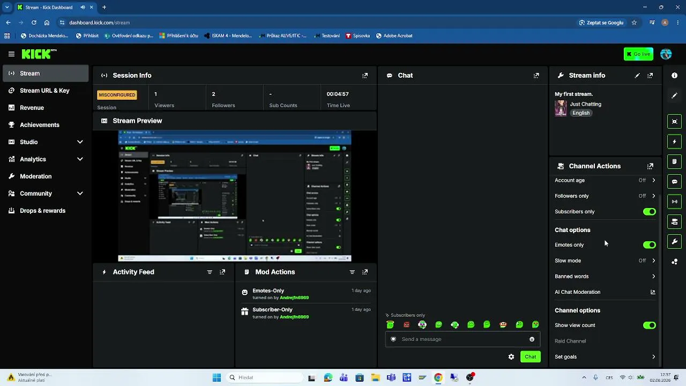The height and width of the screenshot is (386, 686).
Task: Toggle the Stream info wrench icon in right rail
Action: click(x=674, y=241)
